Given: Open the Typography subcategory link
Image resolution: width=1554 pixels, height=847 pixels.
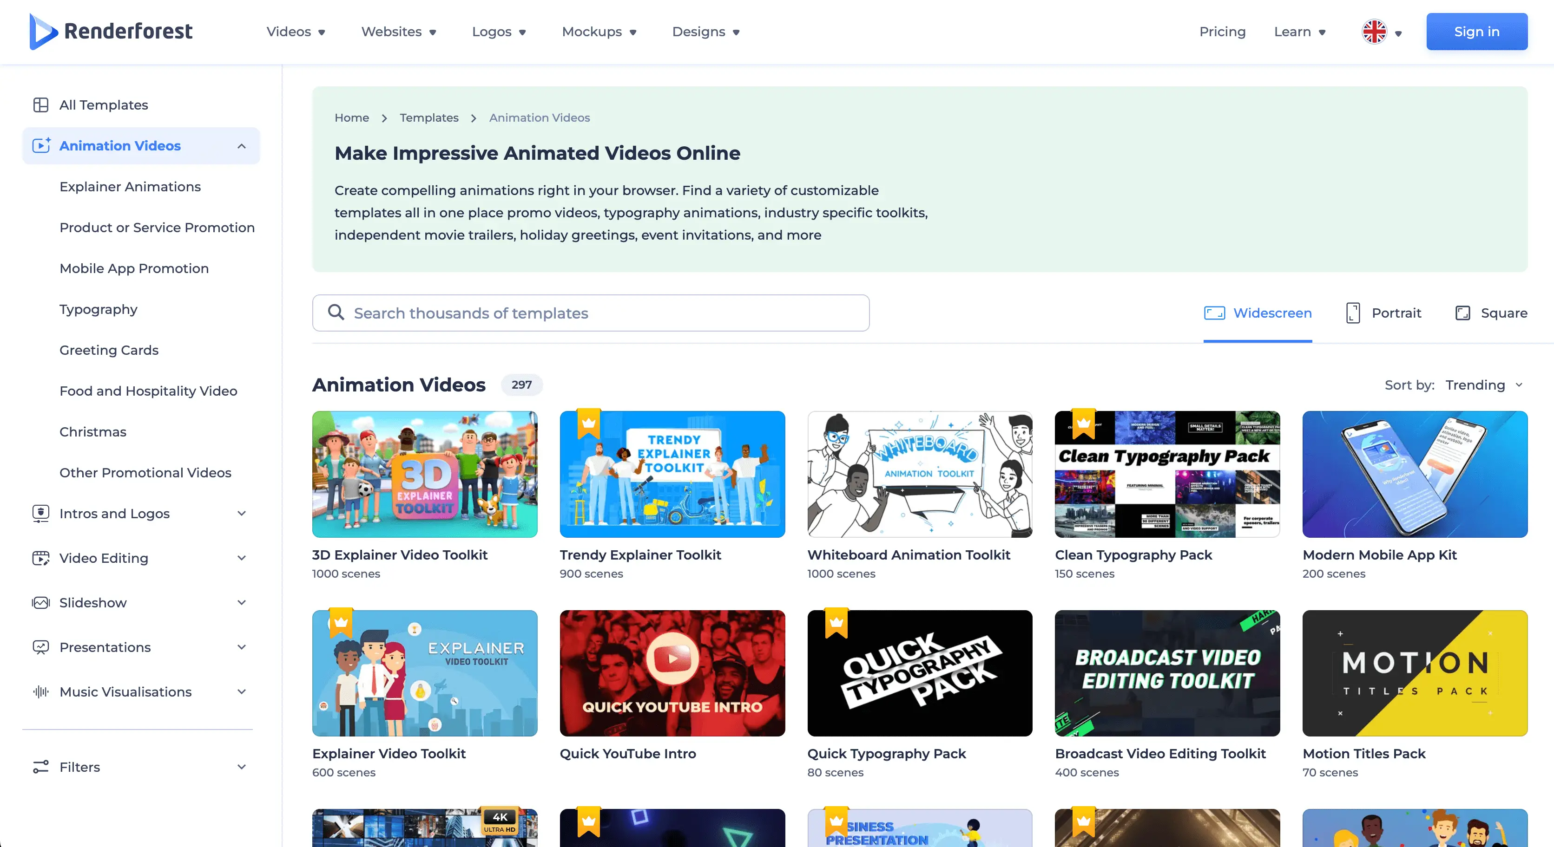Looking at the screenshot, I should point(99,309).
